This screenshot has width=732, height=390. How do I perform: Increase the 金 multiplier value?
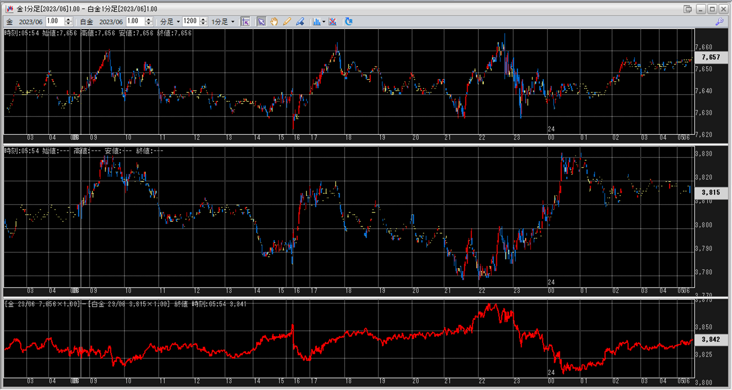tap(68, 19)
